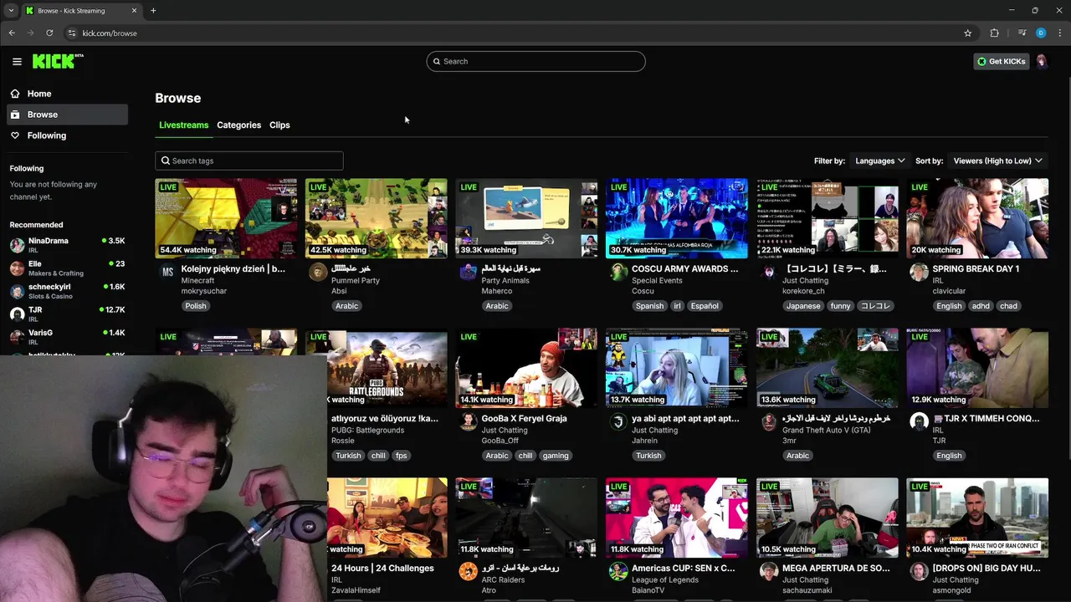
Task: Open the SPRING BREAK DAY 1 stream title
Action: pyautogui.click(x=976, y=269)
